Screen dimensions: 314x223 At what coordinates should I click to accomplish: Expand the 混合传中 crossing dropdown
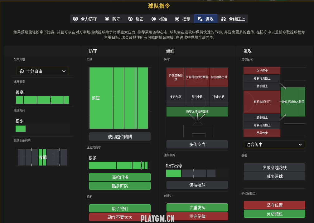coord(274,144)
